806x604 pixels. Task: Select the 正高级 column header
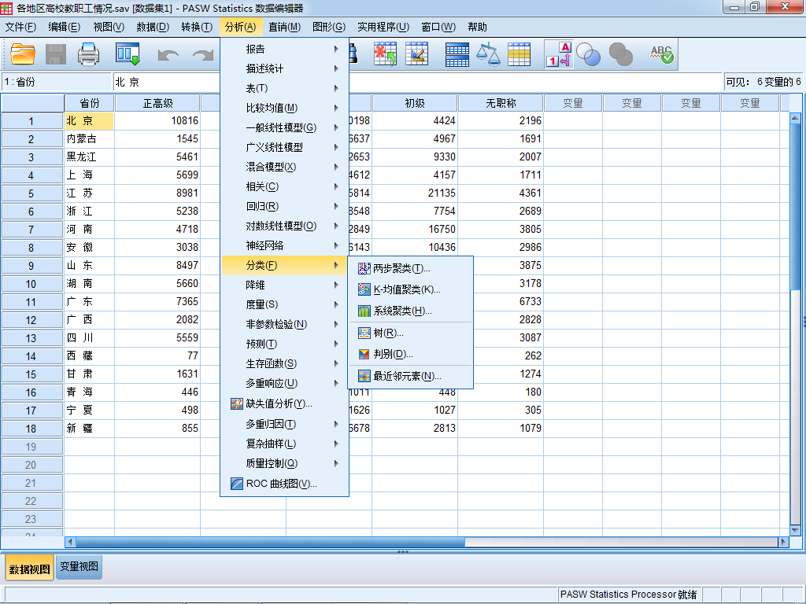[x=157, y=103]
